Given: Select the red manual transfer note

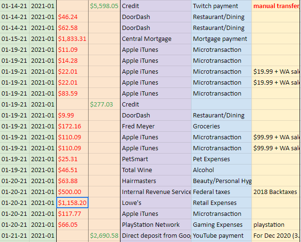Looking at the screenshot, I should tap(276, 6).
